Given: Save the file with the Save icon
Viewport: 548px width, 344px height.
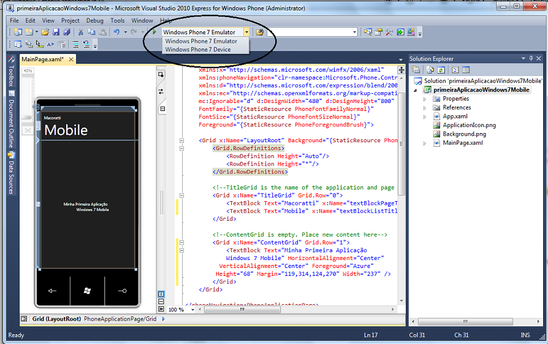Looking at the screenshot, I should click(x=56, y=32).
